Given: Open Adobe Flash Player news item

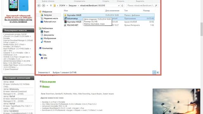Looking at the screenshot, I should (x=18, y=66).
